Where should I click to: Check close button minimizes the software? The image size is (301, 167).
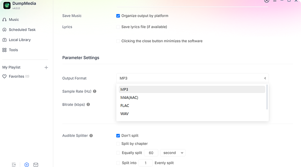pos(118,41)
